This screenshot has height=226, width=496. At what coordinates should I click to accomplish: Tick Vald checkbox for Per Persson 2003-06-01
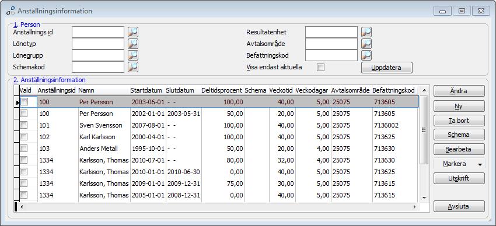24,102
